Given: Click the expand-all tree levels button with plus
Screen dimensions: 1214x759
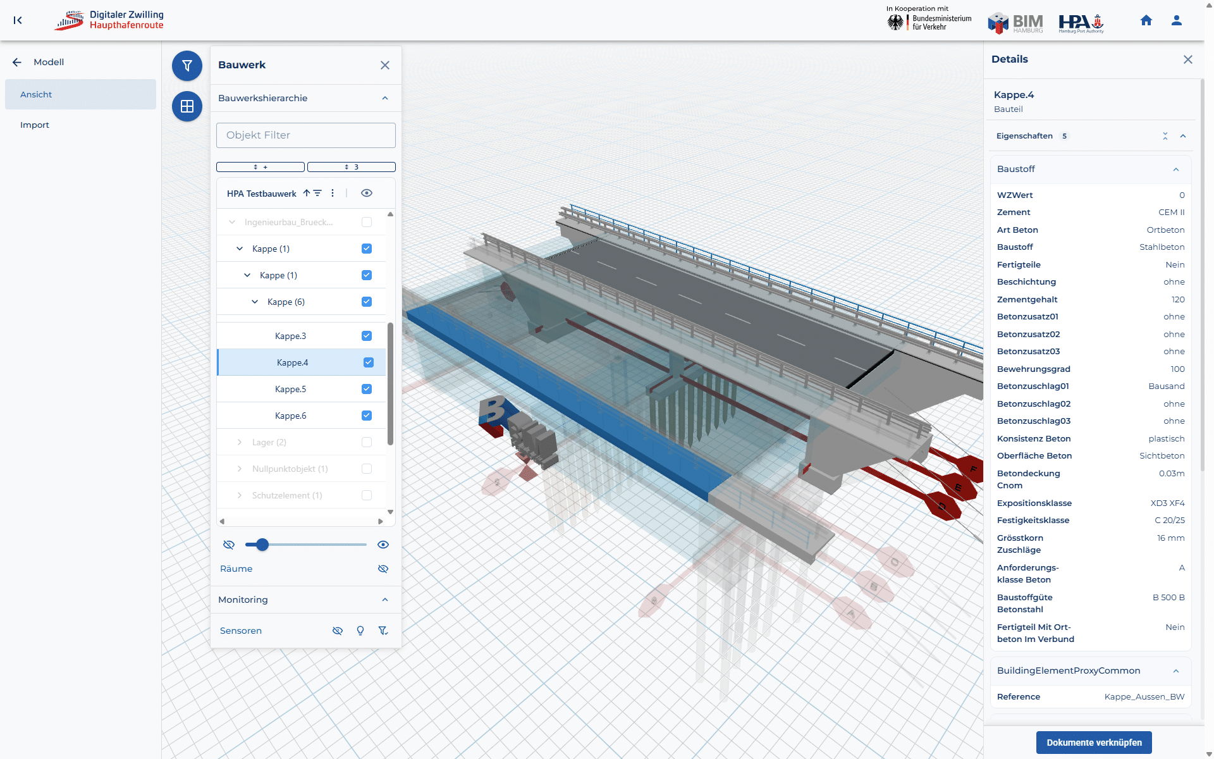Looking at the screenshot, I should click(x=261, y=167).
